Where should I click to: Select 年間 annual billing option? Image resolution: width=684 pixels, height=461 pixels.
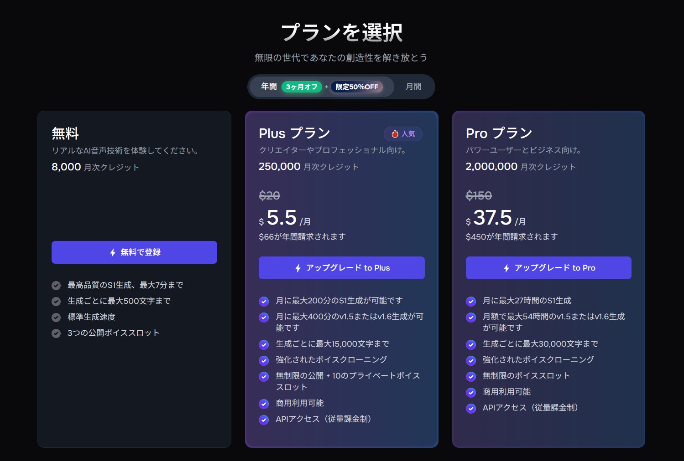269,87
